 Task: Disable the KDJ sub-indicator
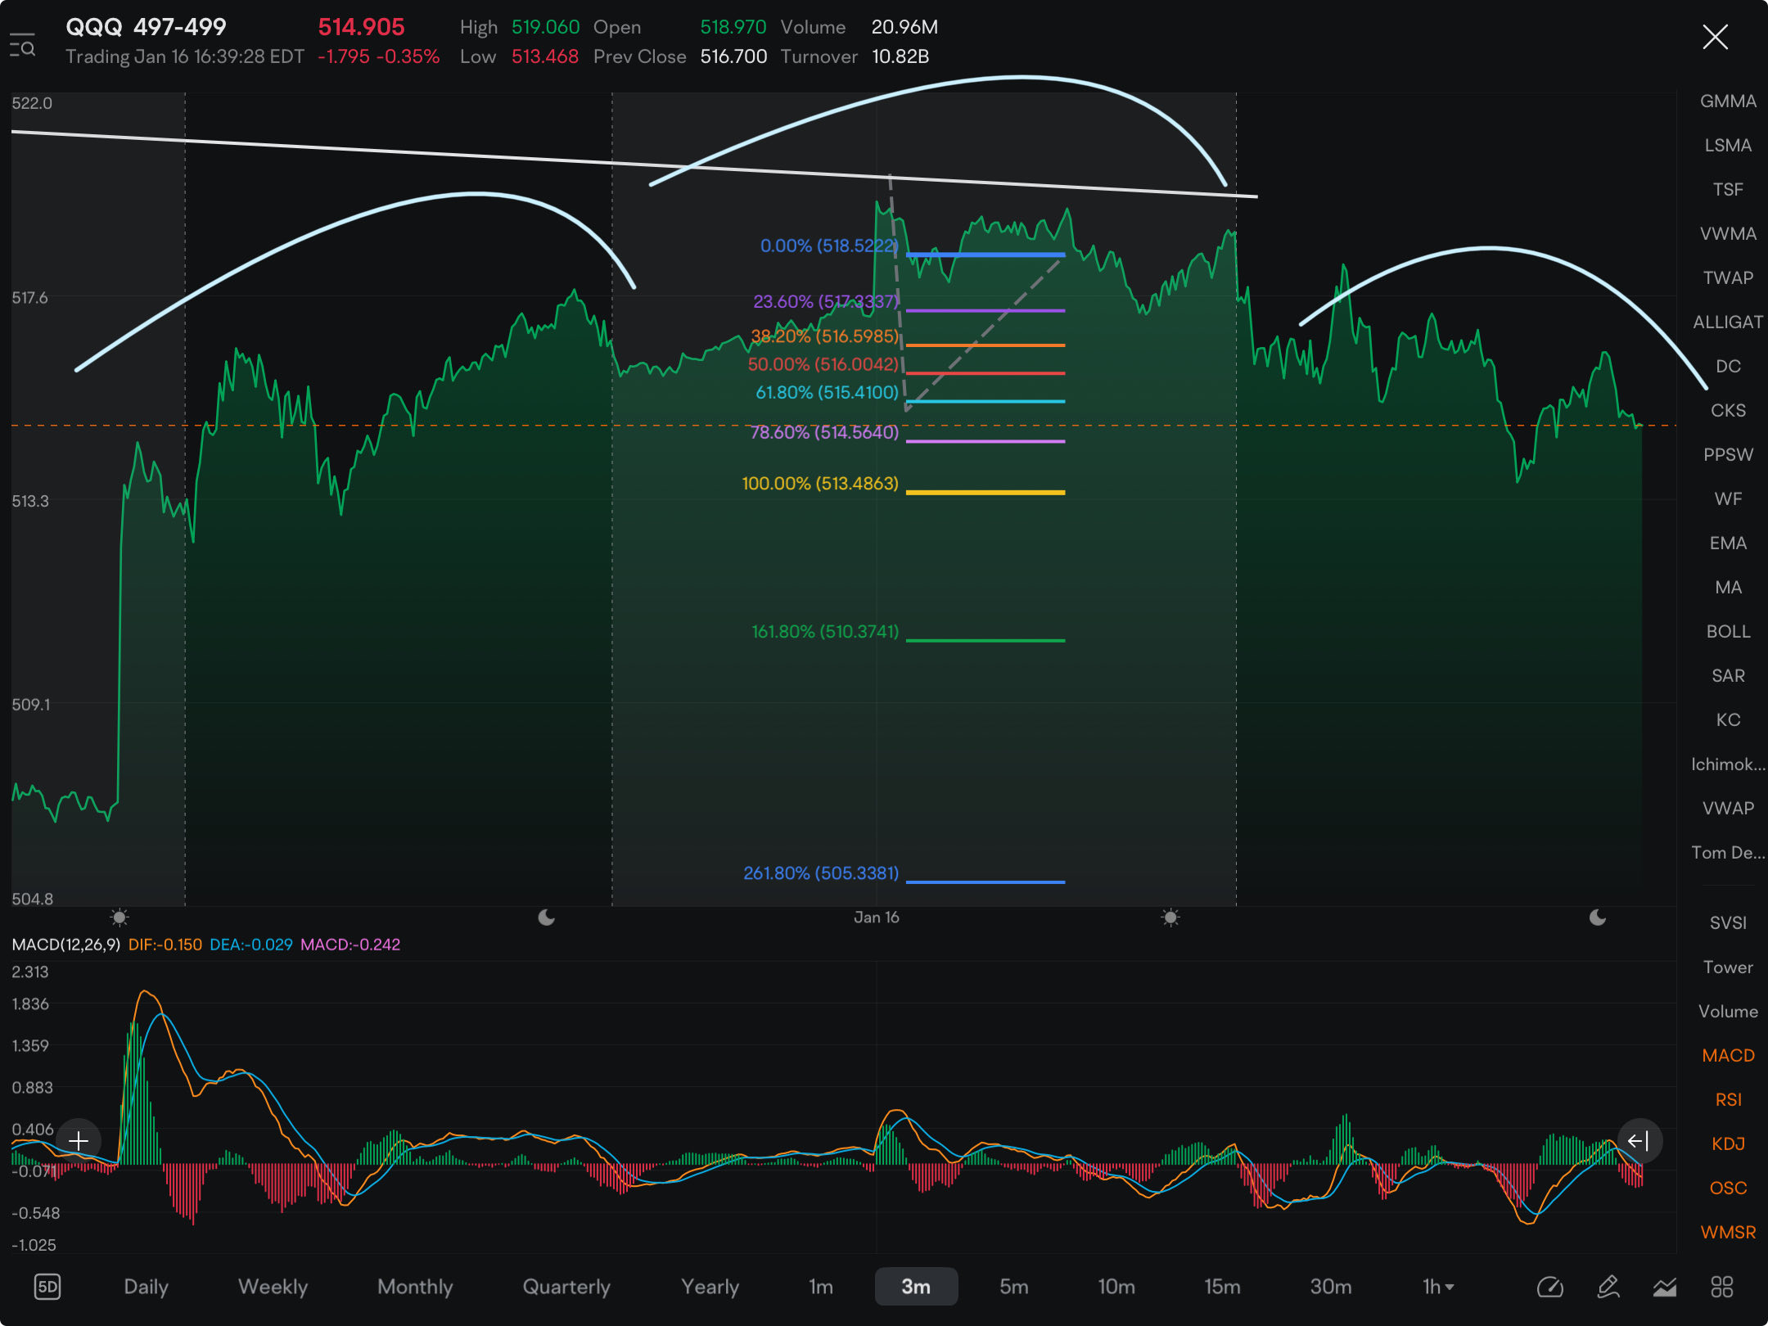[x=1728, y=1143]
